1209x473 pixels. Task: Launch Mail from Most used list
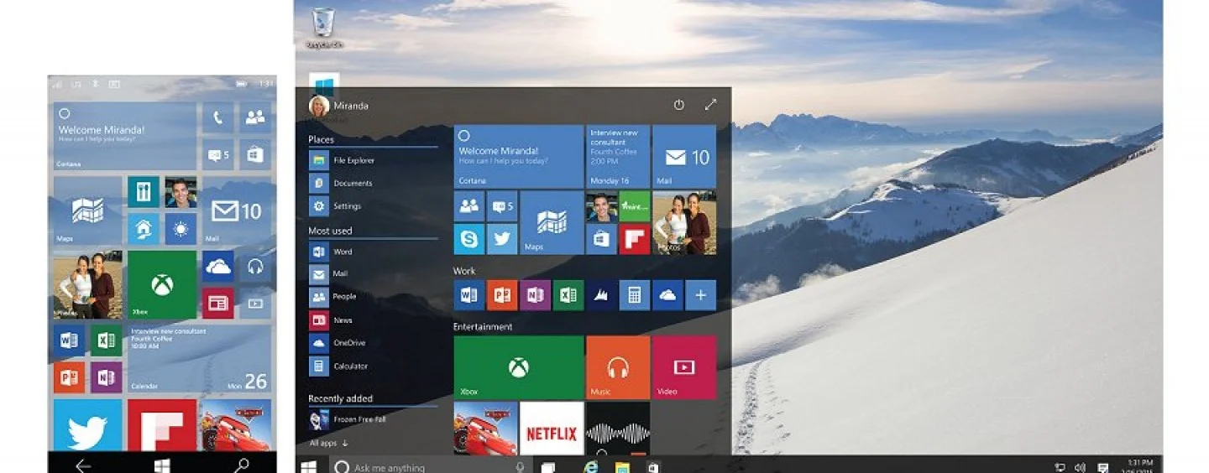(329, 273)
